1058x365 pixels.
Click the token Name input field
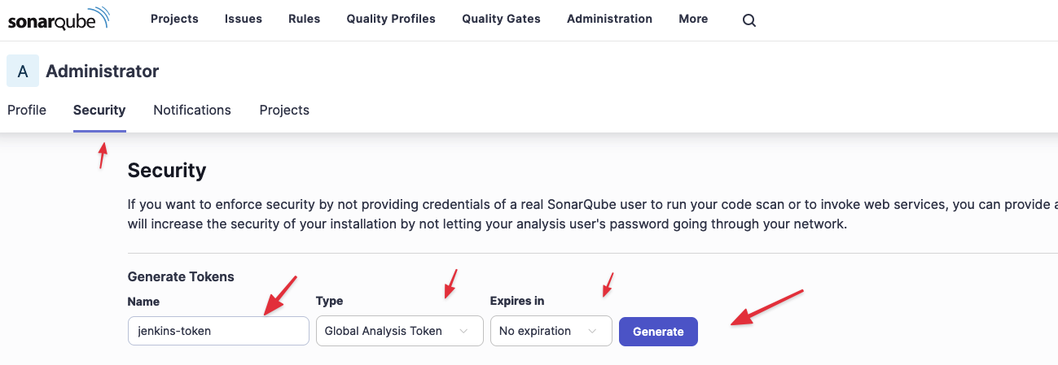coord(218,331)
